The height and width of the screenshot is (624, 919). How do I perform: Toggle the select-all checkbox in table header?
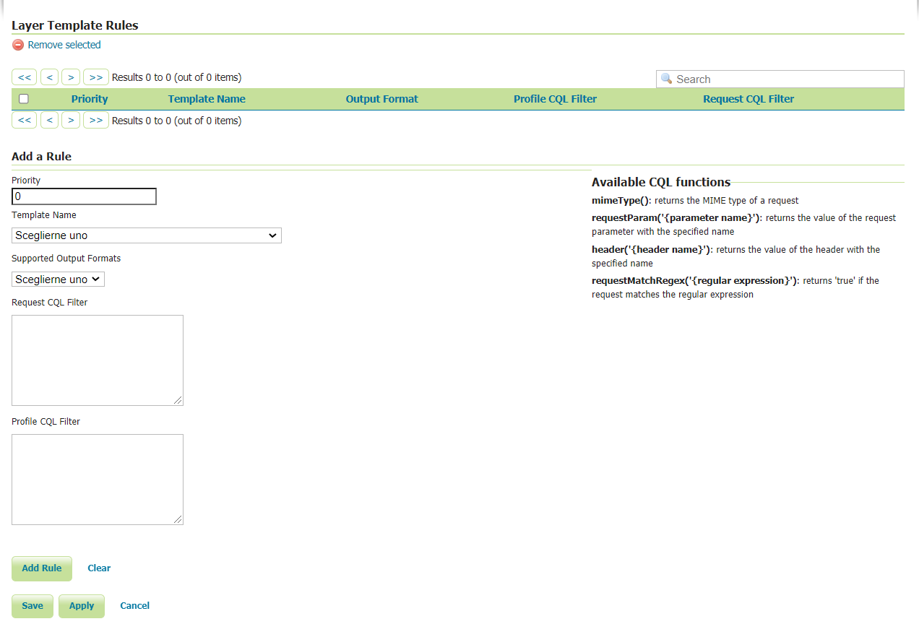coord(24,99)
